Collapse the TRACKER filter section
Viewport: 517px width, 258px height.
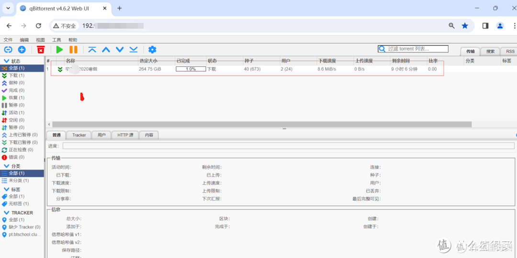(x=6, y=213)
